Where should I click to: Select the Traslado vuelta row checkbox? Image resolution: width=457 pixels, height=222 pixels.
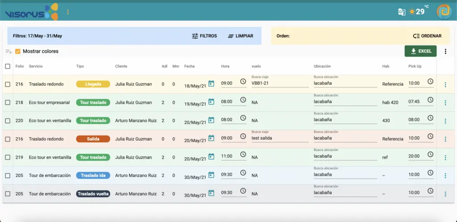pos(8,194)
